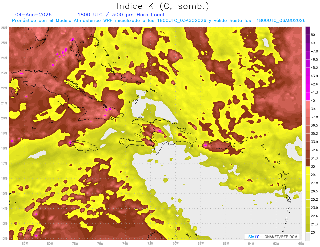
Task: Click the 76W longitude label
Action: pyautogui.click(x=100, y=243)
